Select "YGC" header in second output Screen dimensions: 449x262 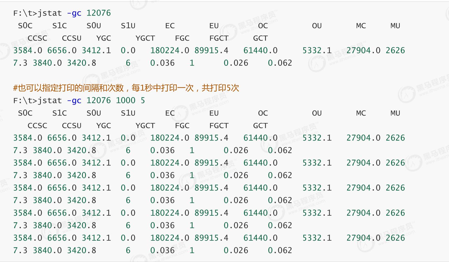103,126
